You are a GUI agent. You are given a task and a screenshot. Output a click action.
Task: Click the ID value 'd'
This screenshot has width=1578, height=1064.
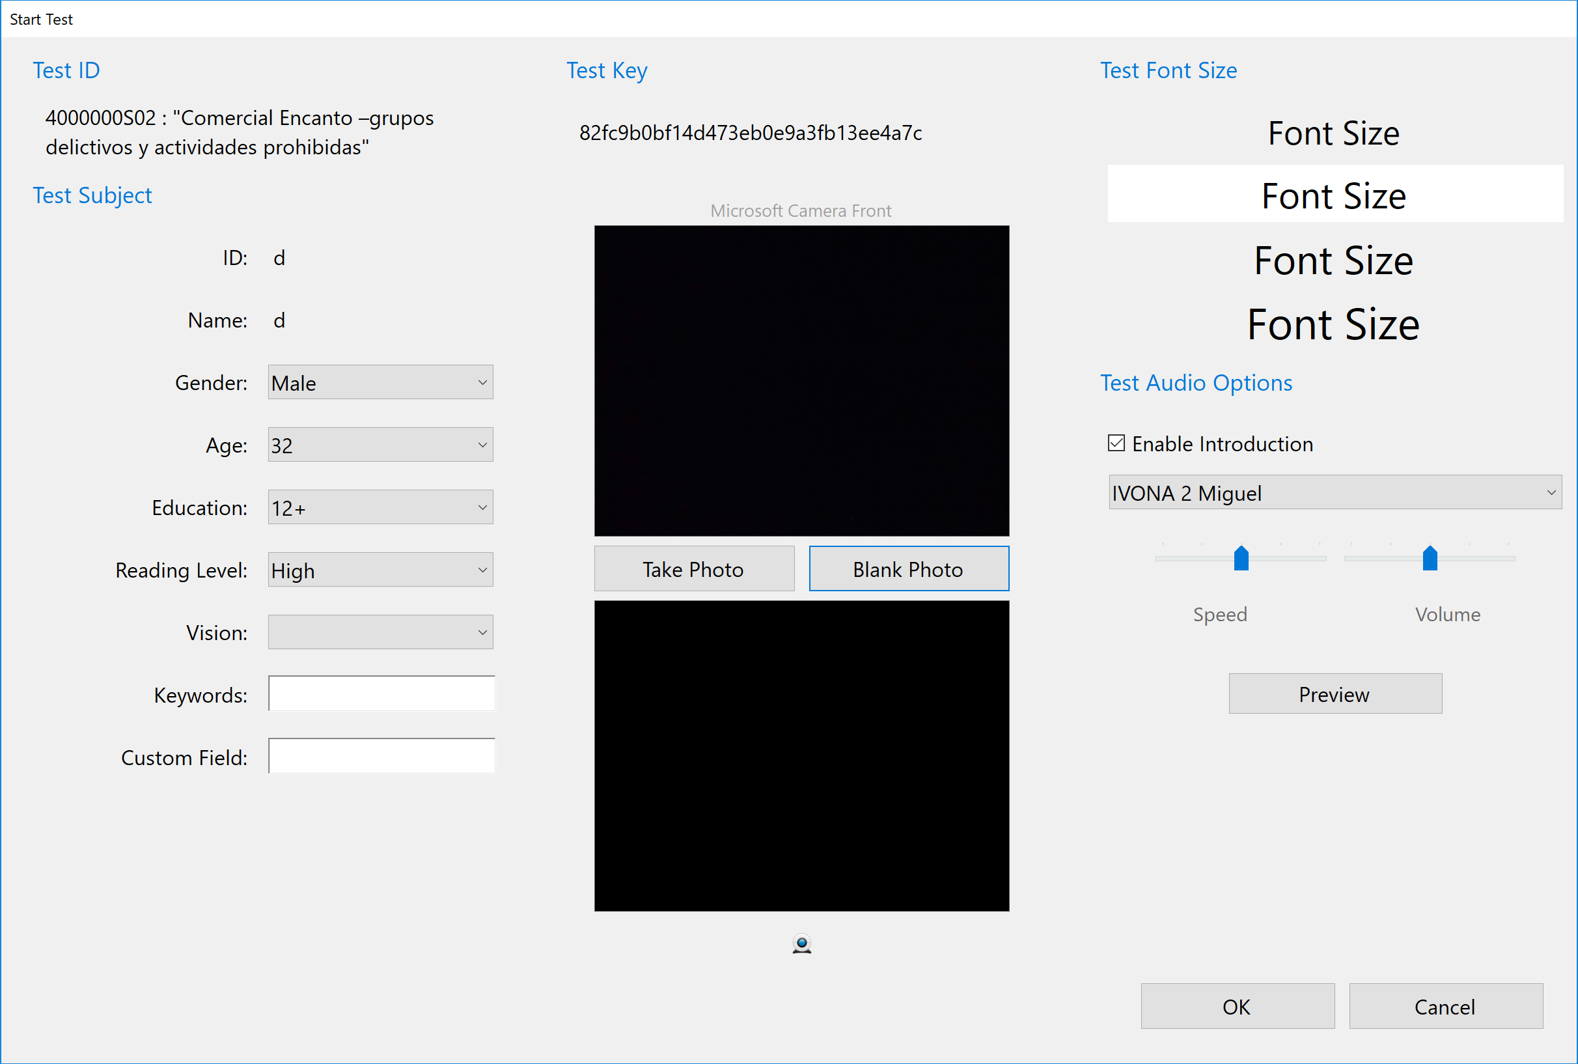click(279, 258)
